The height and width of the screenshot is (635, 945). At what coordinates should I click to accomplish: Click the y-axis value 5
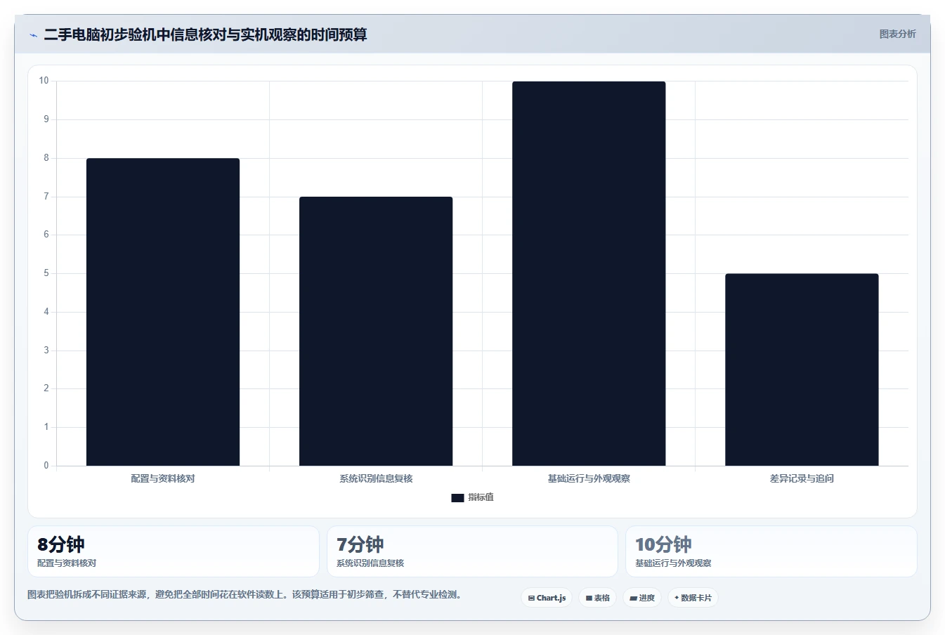[46, 273]
